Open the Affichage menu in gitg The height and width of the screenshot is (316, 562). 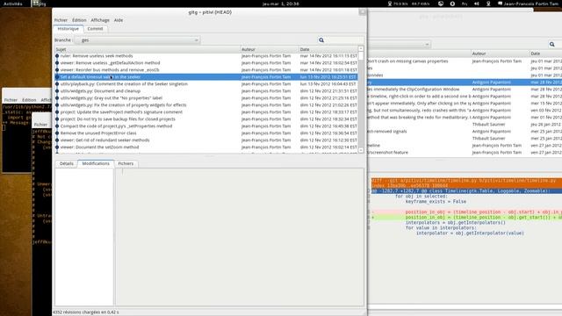pos(100,20)
